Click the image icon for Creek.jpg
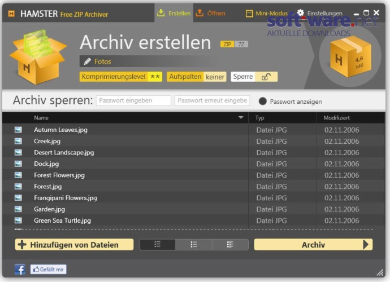The height and width of the screenshot is (282, 390). coord(18,141)
